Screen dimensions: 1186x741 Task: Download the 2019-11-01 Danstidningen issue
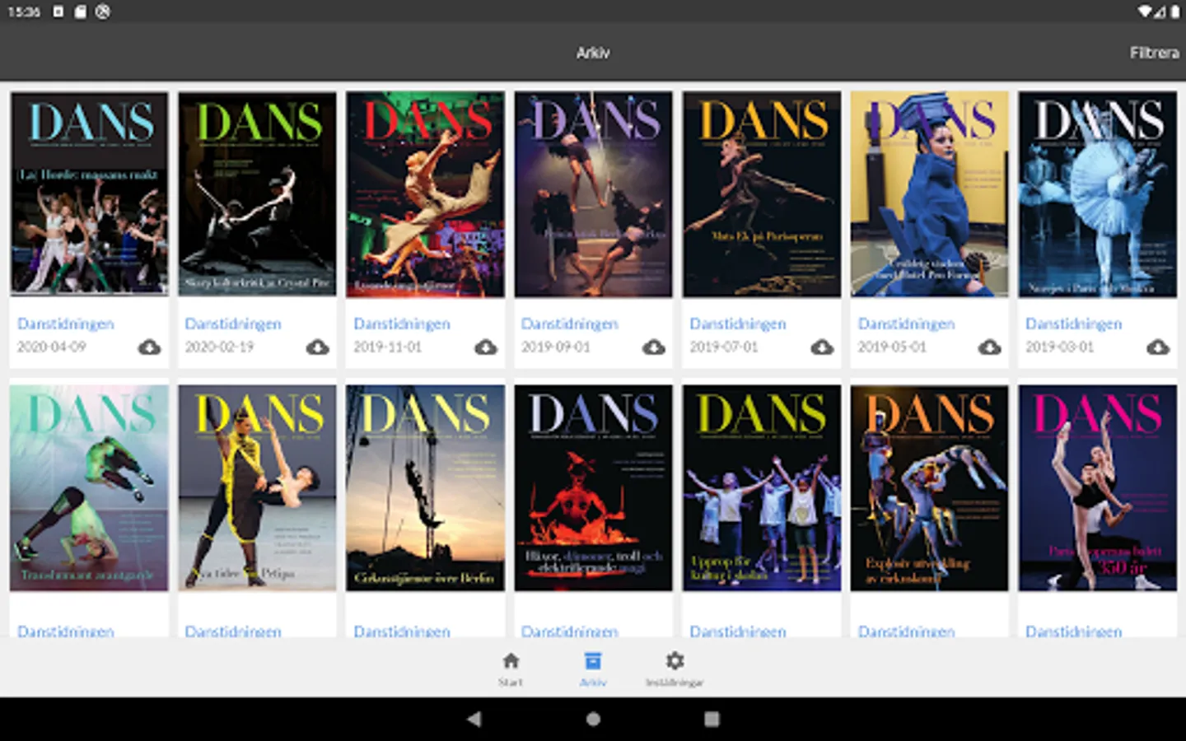pos(486,347)
